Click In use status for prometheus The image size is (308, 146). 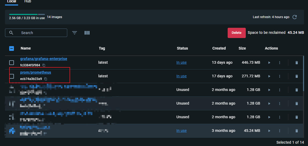click(181, 76)
